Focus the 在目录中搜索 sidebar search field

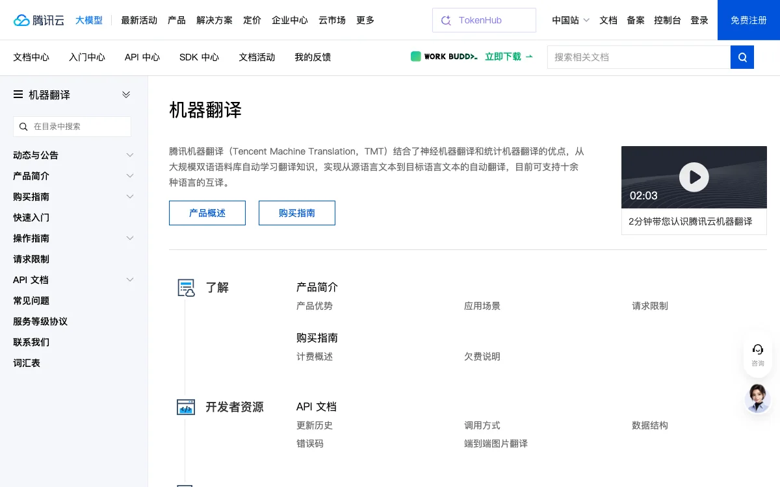point(72,127)
